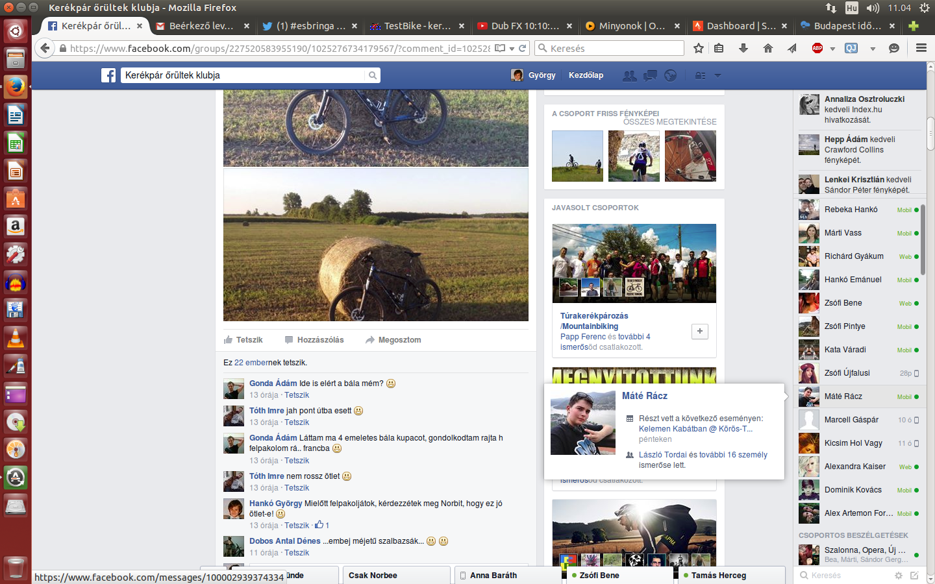Open Facebook notifications globe icon
This screenshot has height=584, width=935.
point(670,75)
